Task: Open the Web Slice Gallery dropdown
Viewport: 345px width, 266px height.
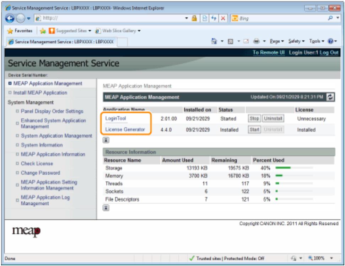Action: click(x=118, y=31)
